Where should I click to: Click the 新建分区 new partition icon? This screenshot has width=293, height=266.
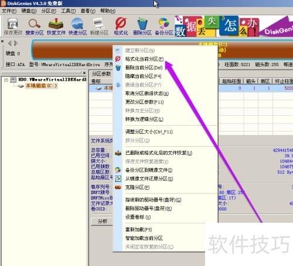[99, 26]
